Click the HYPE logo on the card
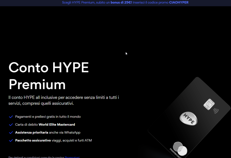Screen dimensions: 231x158 pos(188,118)
